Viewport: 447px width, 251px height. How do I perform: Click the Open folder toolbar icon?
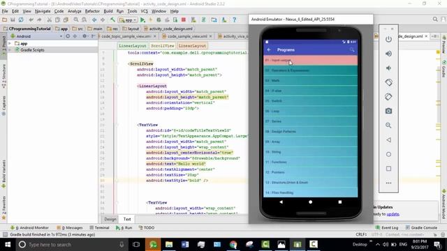click(5, 20)
